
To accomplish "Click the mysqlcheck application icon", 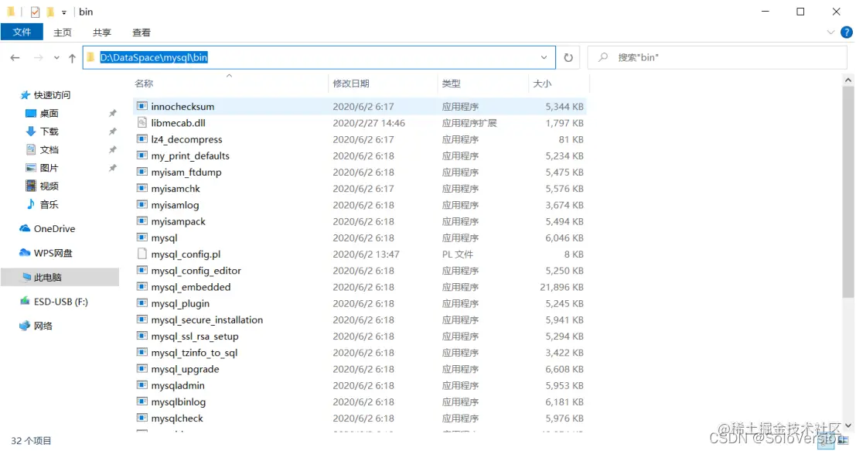I will [142, 417].
